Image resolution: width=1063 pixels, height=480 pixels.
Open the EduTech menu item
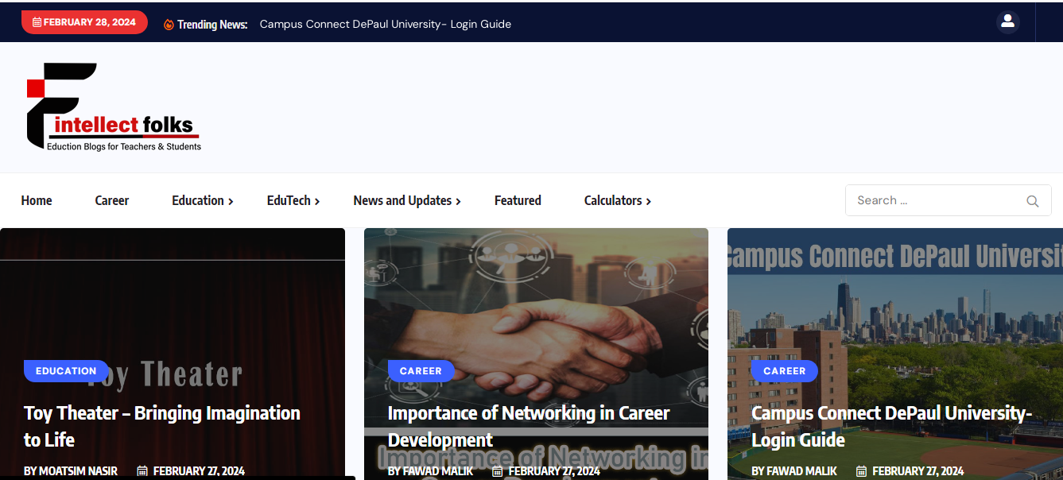click(x=289, y=200)
